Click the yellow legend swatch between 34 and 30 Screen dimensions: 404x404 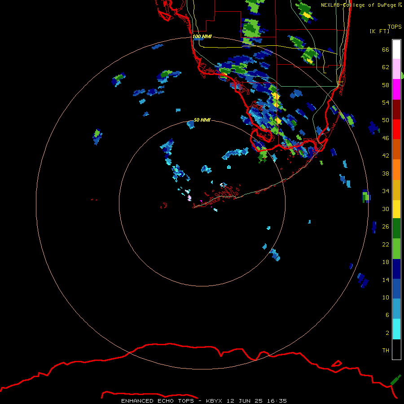[x=396, y=209]
